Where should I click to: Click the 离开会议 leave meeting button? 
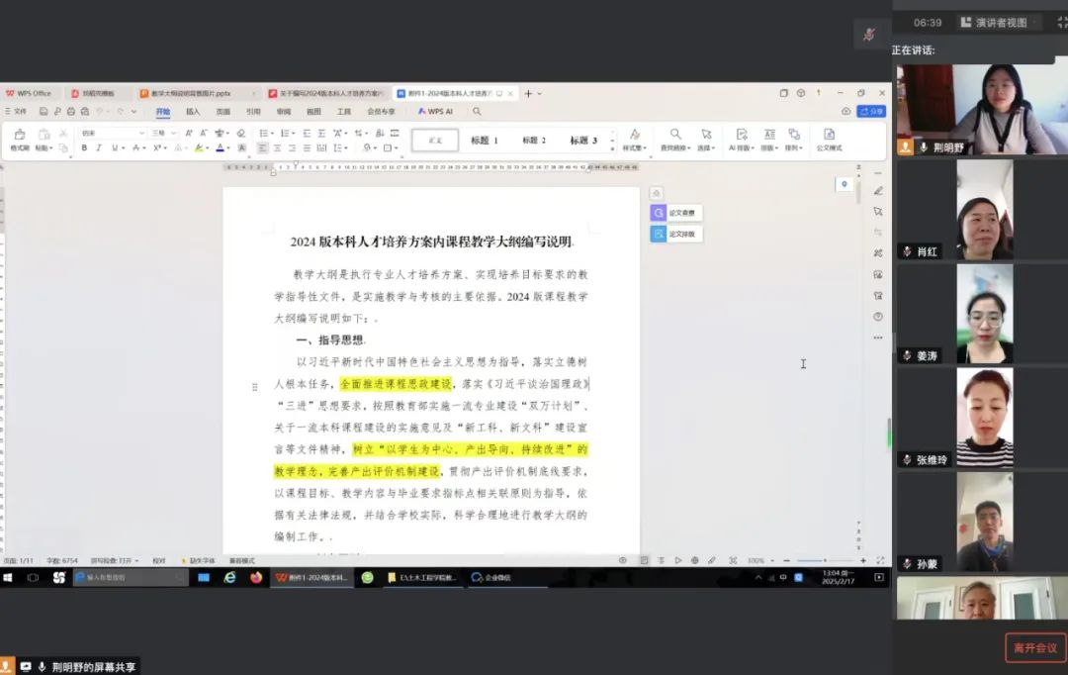click(x=1035, y=647)
